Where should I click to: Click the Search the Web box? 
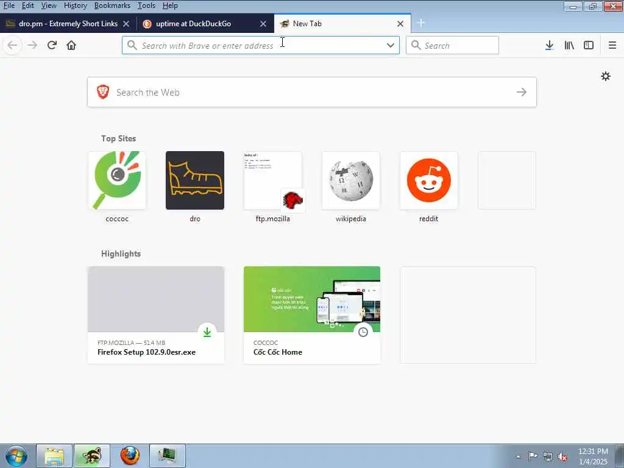(x=312, y=92)
